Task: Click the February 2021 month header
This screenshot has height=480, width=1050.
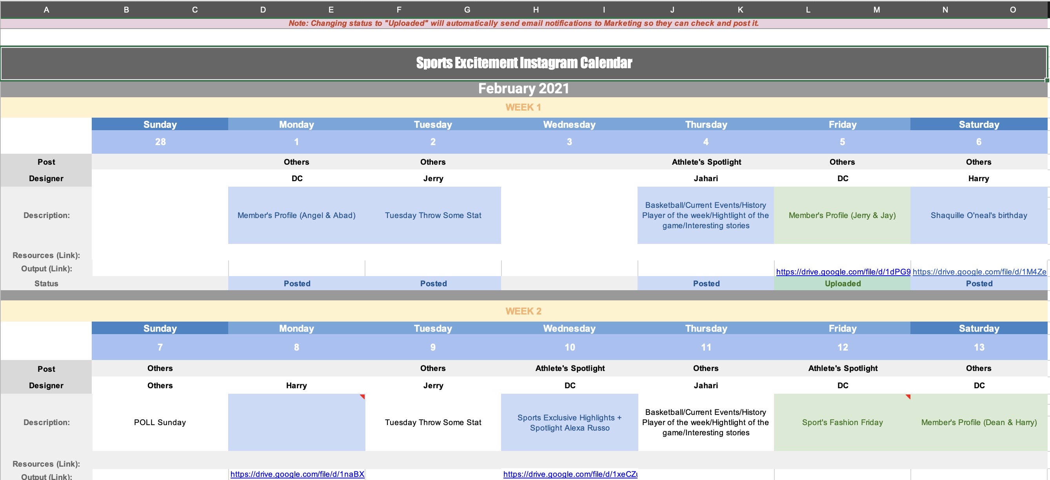Action: (x=524, y=89)
